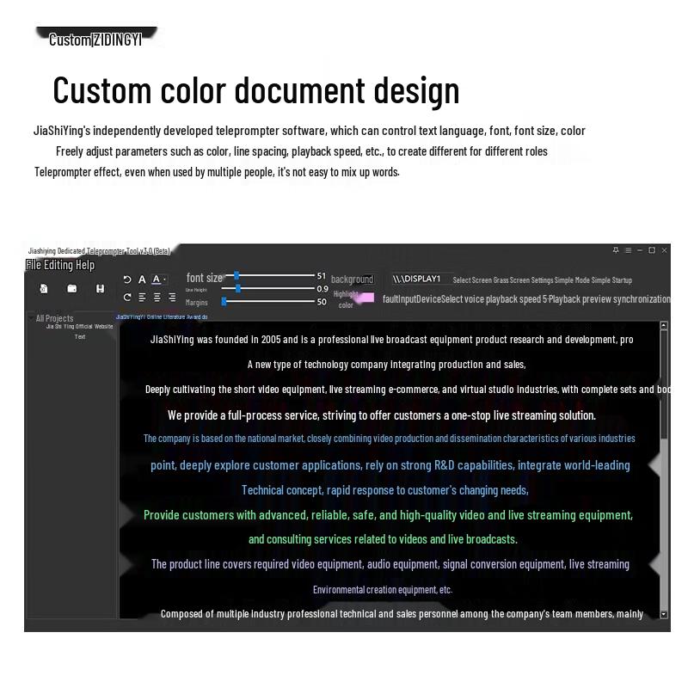This screenshot has width=688, height=688.
Task: Click the blue line 'Technical concept, rapid response'
Action: pyautogui.click(x=385, y=490)
